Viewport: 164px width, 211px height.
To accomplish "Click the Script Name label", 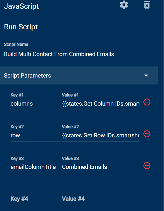I will (16, 44).
